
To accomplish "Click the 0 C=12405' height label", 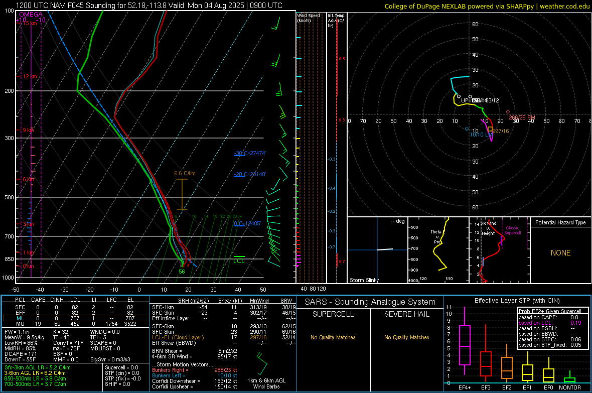I will click(247, 223).
